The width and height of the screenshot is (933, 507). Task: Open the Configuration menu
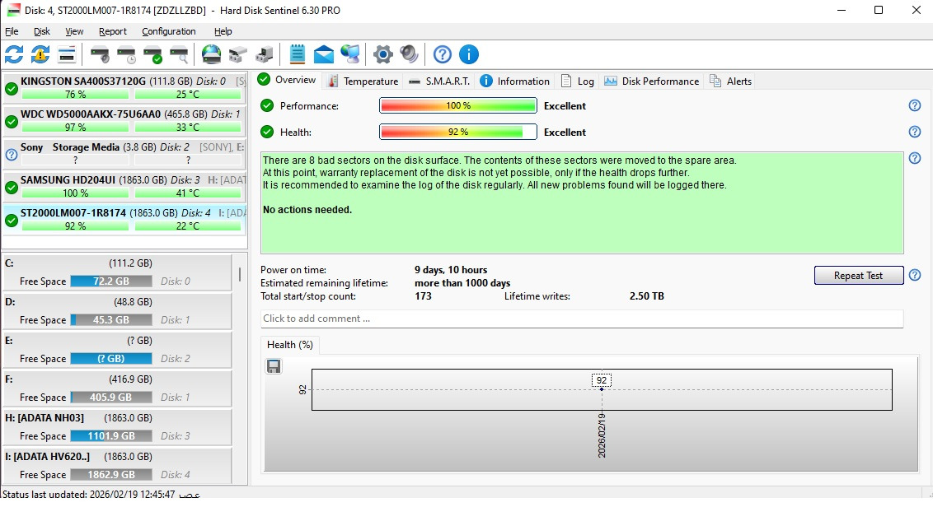click(168, 31)
